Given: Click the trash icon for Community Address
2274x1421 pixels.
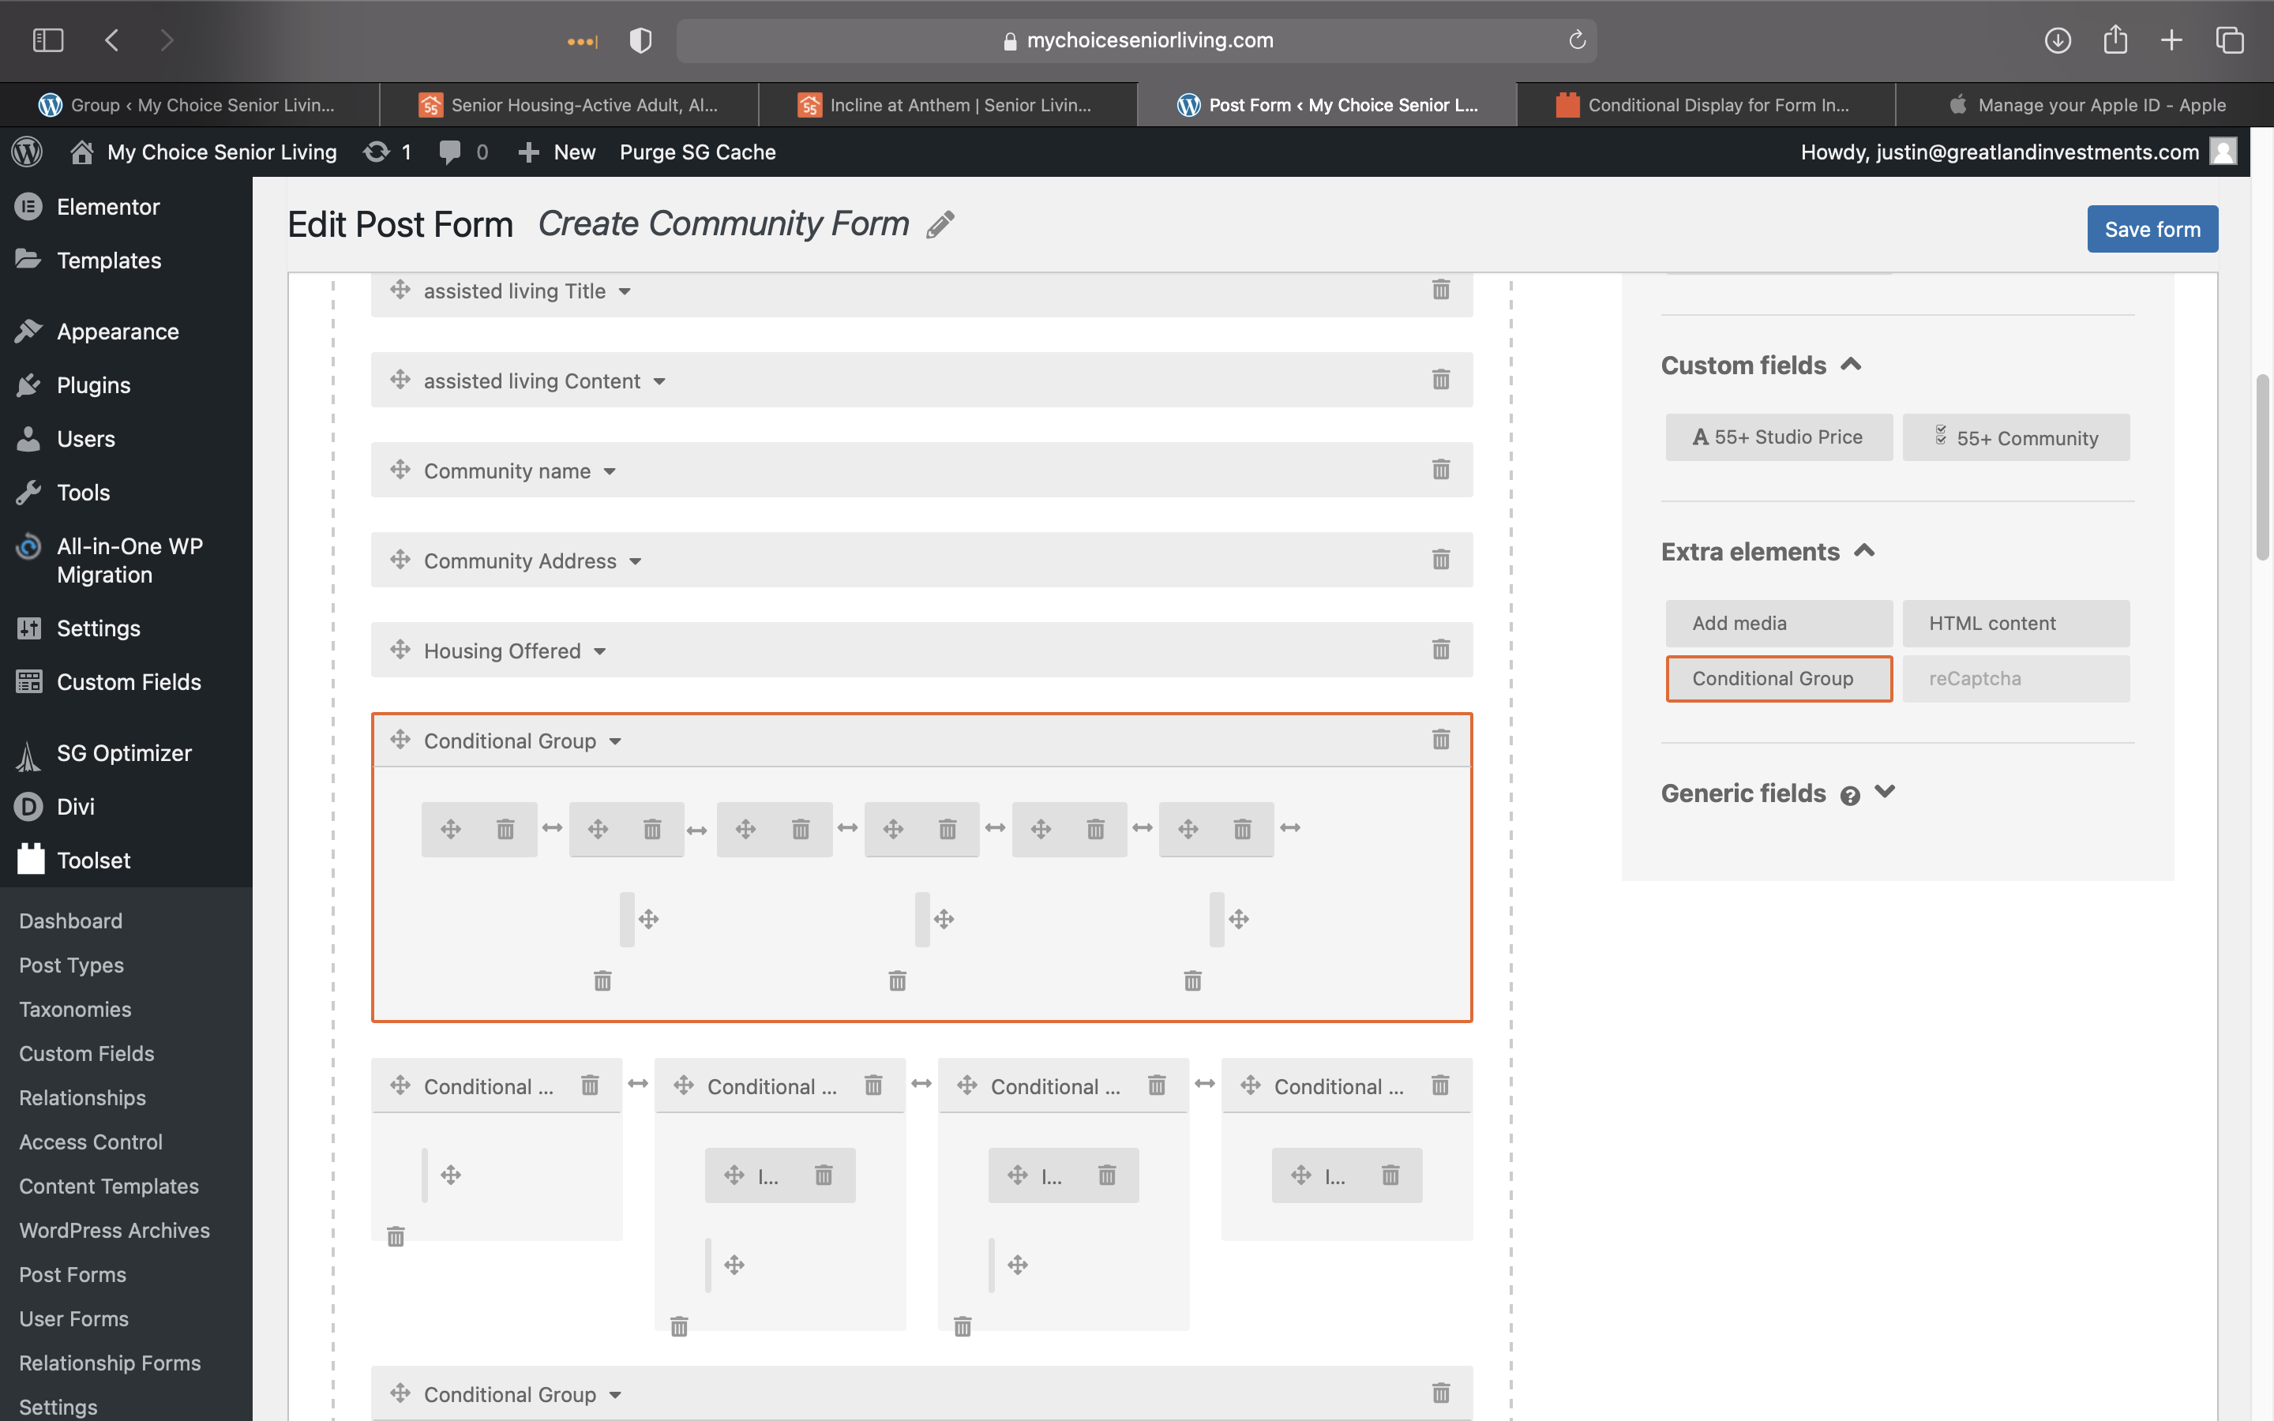Looking at the screenshot, I should tap(1440, 561).
